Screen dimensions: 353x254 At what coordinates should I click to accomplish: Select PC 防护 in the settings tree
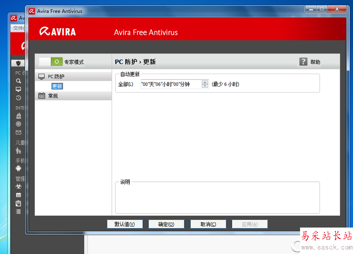(x=56, y=76)
